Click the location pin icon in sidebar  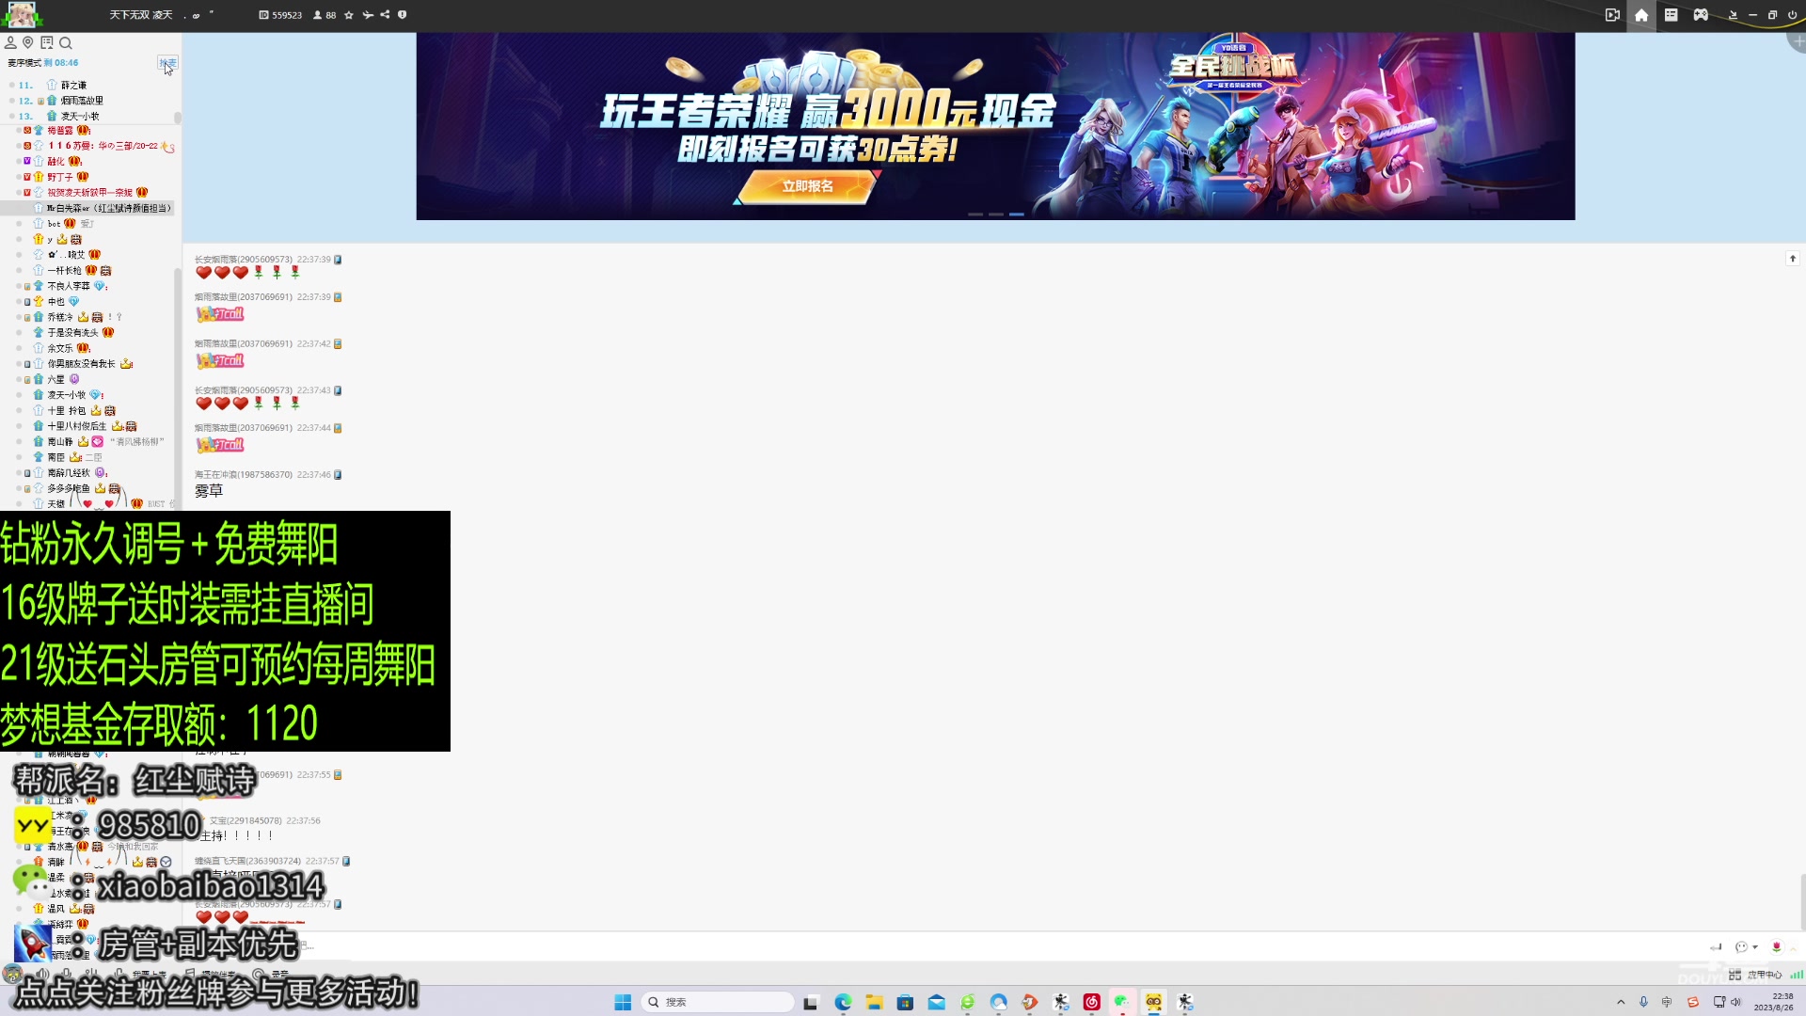click(28, 42)
